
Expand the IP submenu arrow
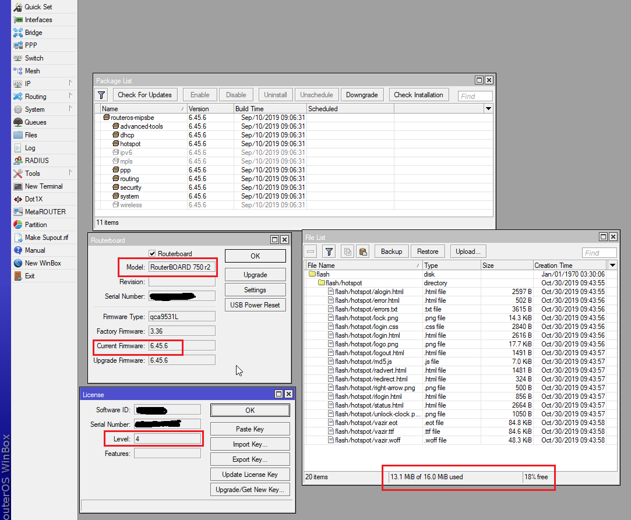(70, 83)
